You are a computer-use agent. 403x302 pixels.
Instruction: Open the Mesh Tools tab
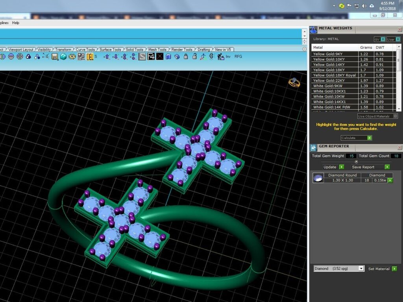pos(157,50)
